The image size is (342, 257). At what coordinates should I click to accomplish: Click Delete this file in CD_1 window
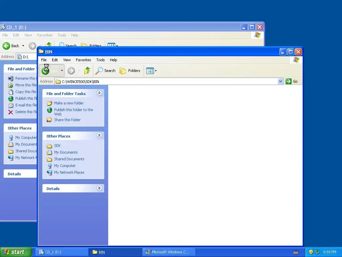point(26,112)
